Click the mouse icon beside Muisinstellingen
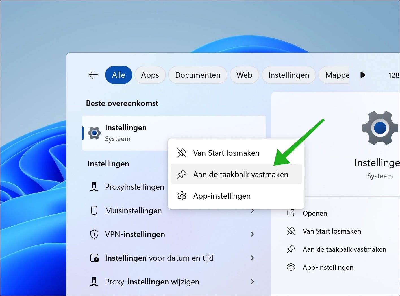Image resolution: width=400 pixels, height=296 pixels. tap(94, 210)
